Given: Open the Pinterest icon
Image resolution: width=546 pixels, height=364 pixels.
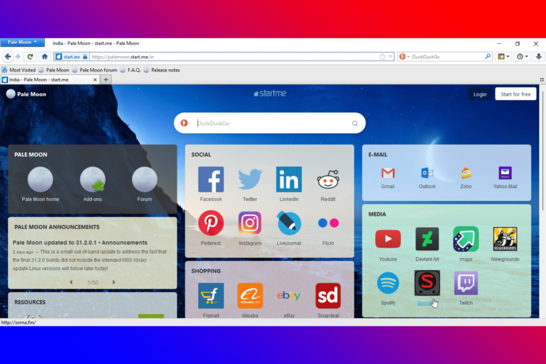Looking at the screenshot, I should [211, 223].
